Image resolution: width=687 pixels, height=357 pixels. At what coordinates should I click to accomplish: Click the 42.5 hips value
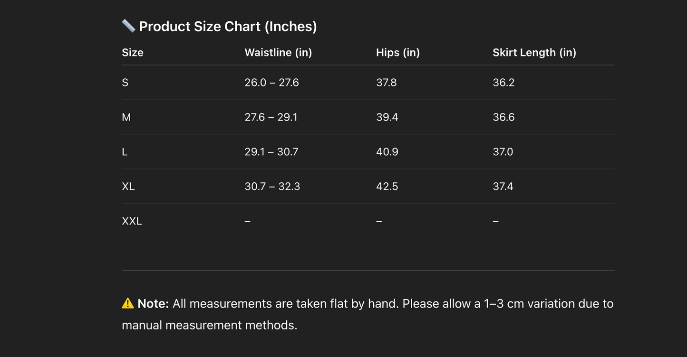(x=387, y=187)
